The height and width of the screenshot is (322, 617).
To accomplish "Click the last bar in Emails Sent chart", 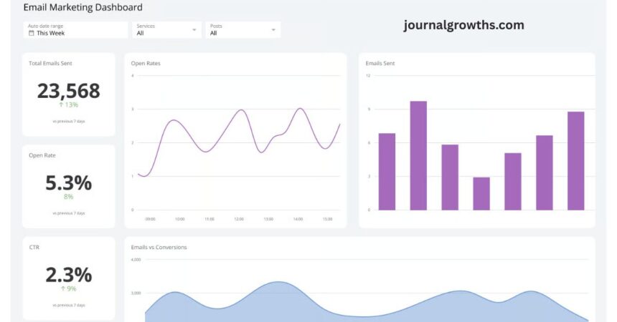I will 576,161.
